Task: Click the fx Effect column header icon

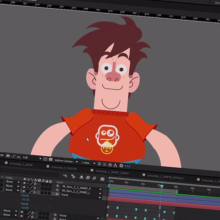Action: click(x=35, y=180)
